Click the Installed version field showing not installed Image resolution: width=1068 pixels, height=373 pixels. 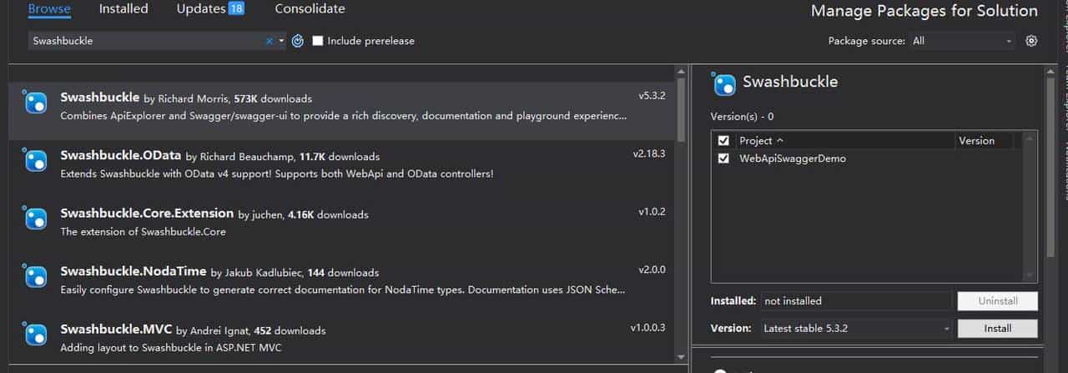(855, 300)
